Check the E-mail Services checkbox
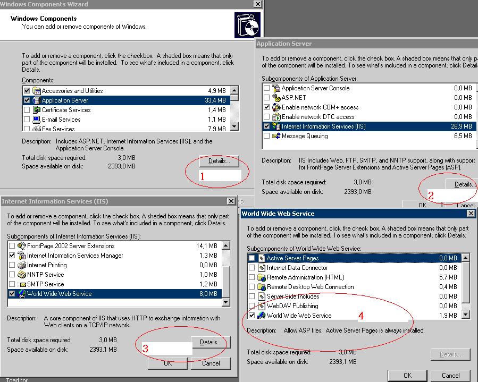 [27, 120]
